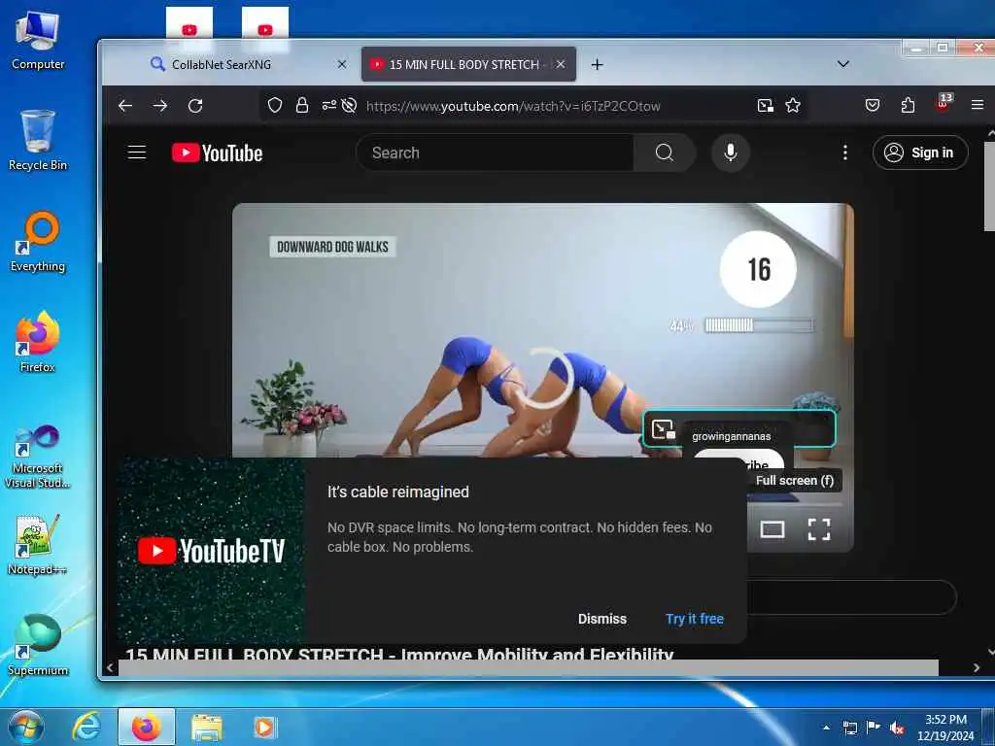Close the CollabNet SearXNG tab
Viewport: 995px width, 746px height.
(341, 64)
